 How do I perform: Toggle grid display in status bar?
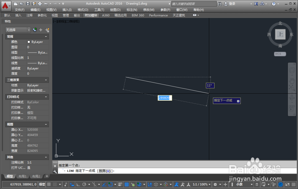[x=49, y=185]
